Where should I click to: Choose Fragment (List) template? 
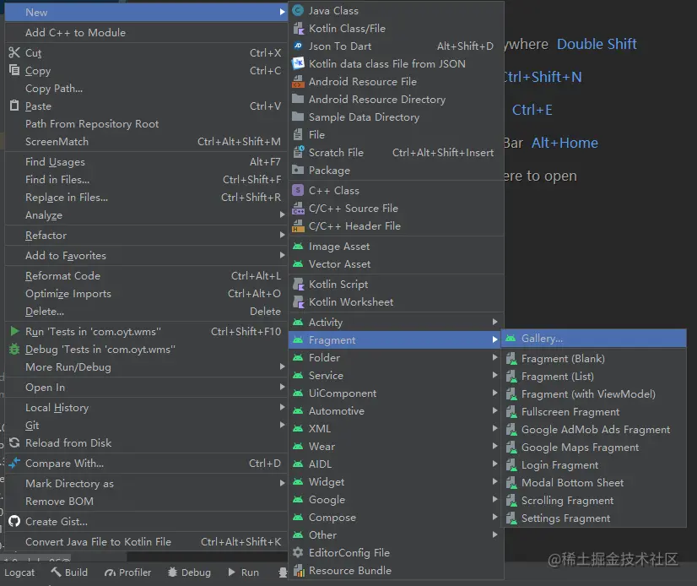594,377
